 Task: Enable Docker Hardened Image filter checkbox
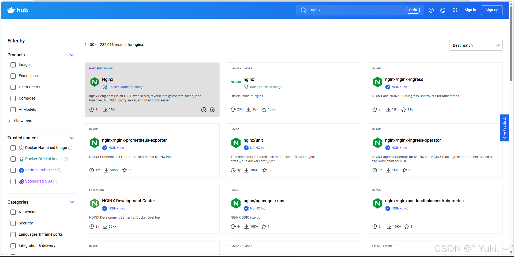pyautogui.click(x=13, y=148)
